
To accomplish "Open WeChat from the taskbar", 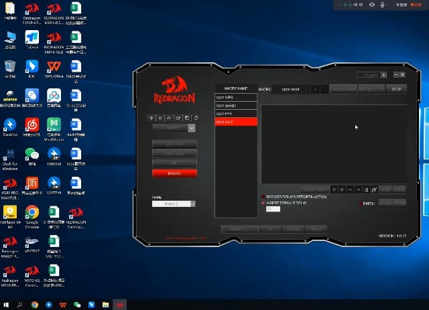I will pos(78,305).
